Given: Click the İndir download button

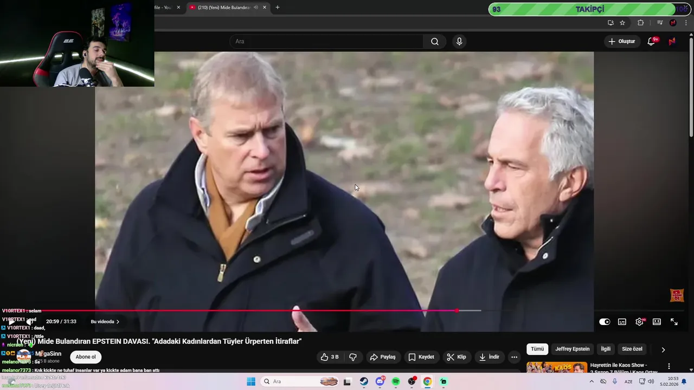Looking at the screenshot, I should coord(489,357).
